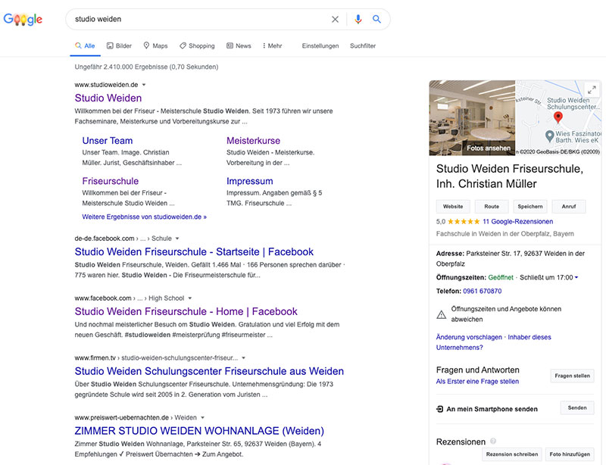Click the Anruf button

569,207
